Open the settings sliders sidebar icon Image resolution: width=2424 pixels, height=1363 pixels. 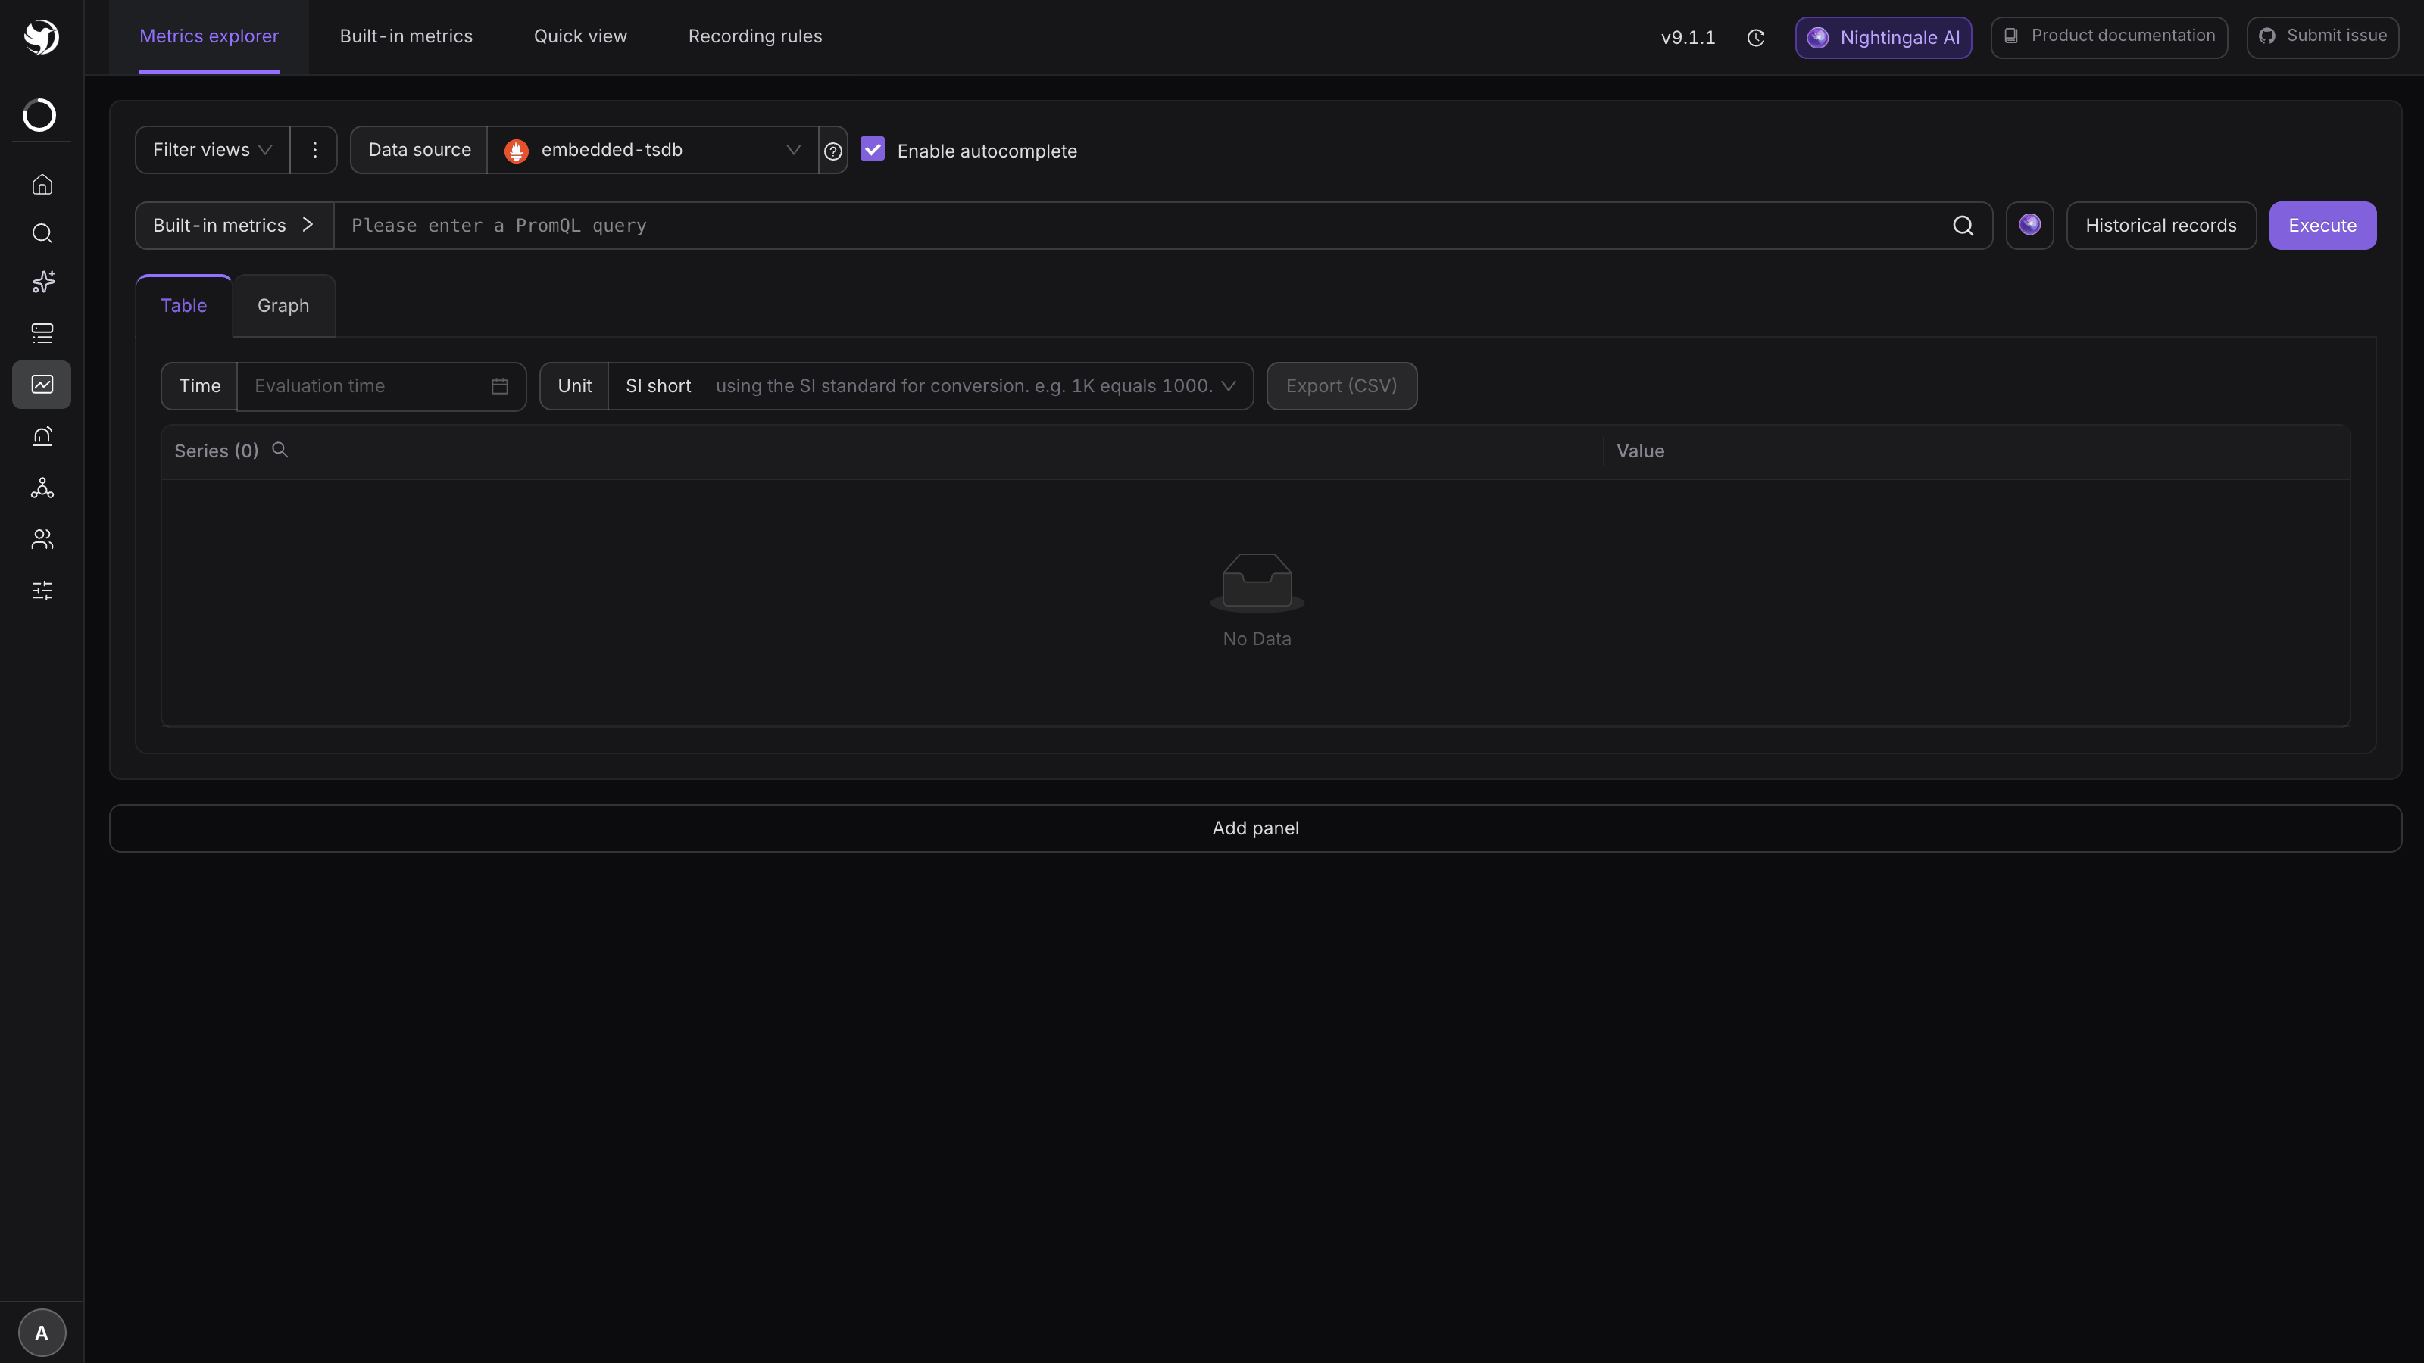42,591
